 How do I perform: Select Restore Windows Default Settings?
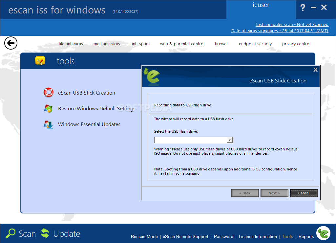[x=97, y=108]
